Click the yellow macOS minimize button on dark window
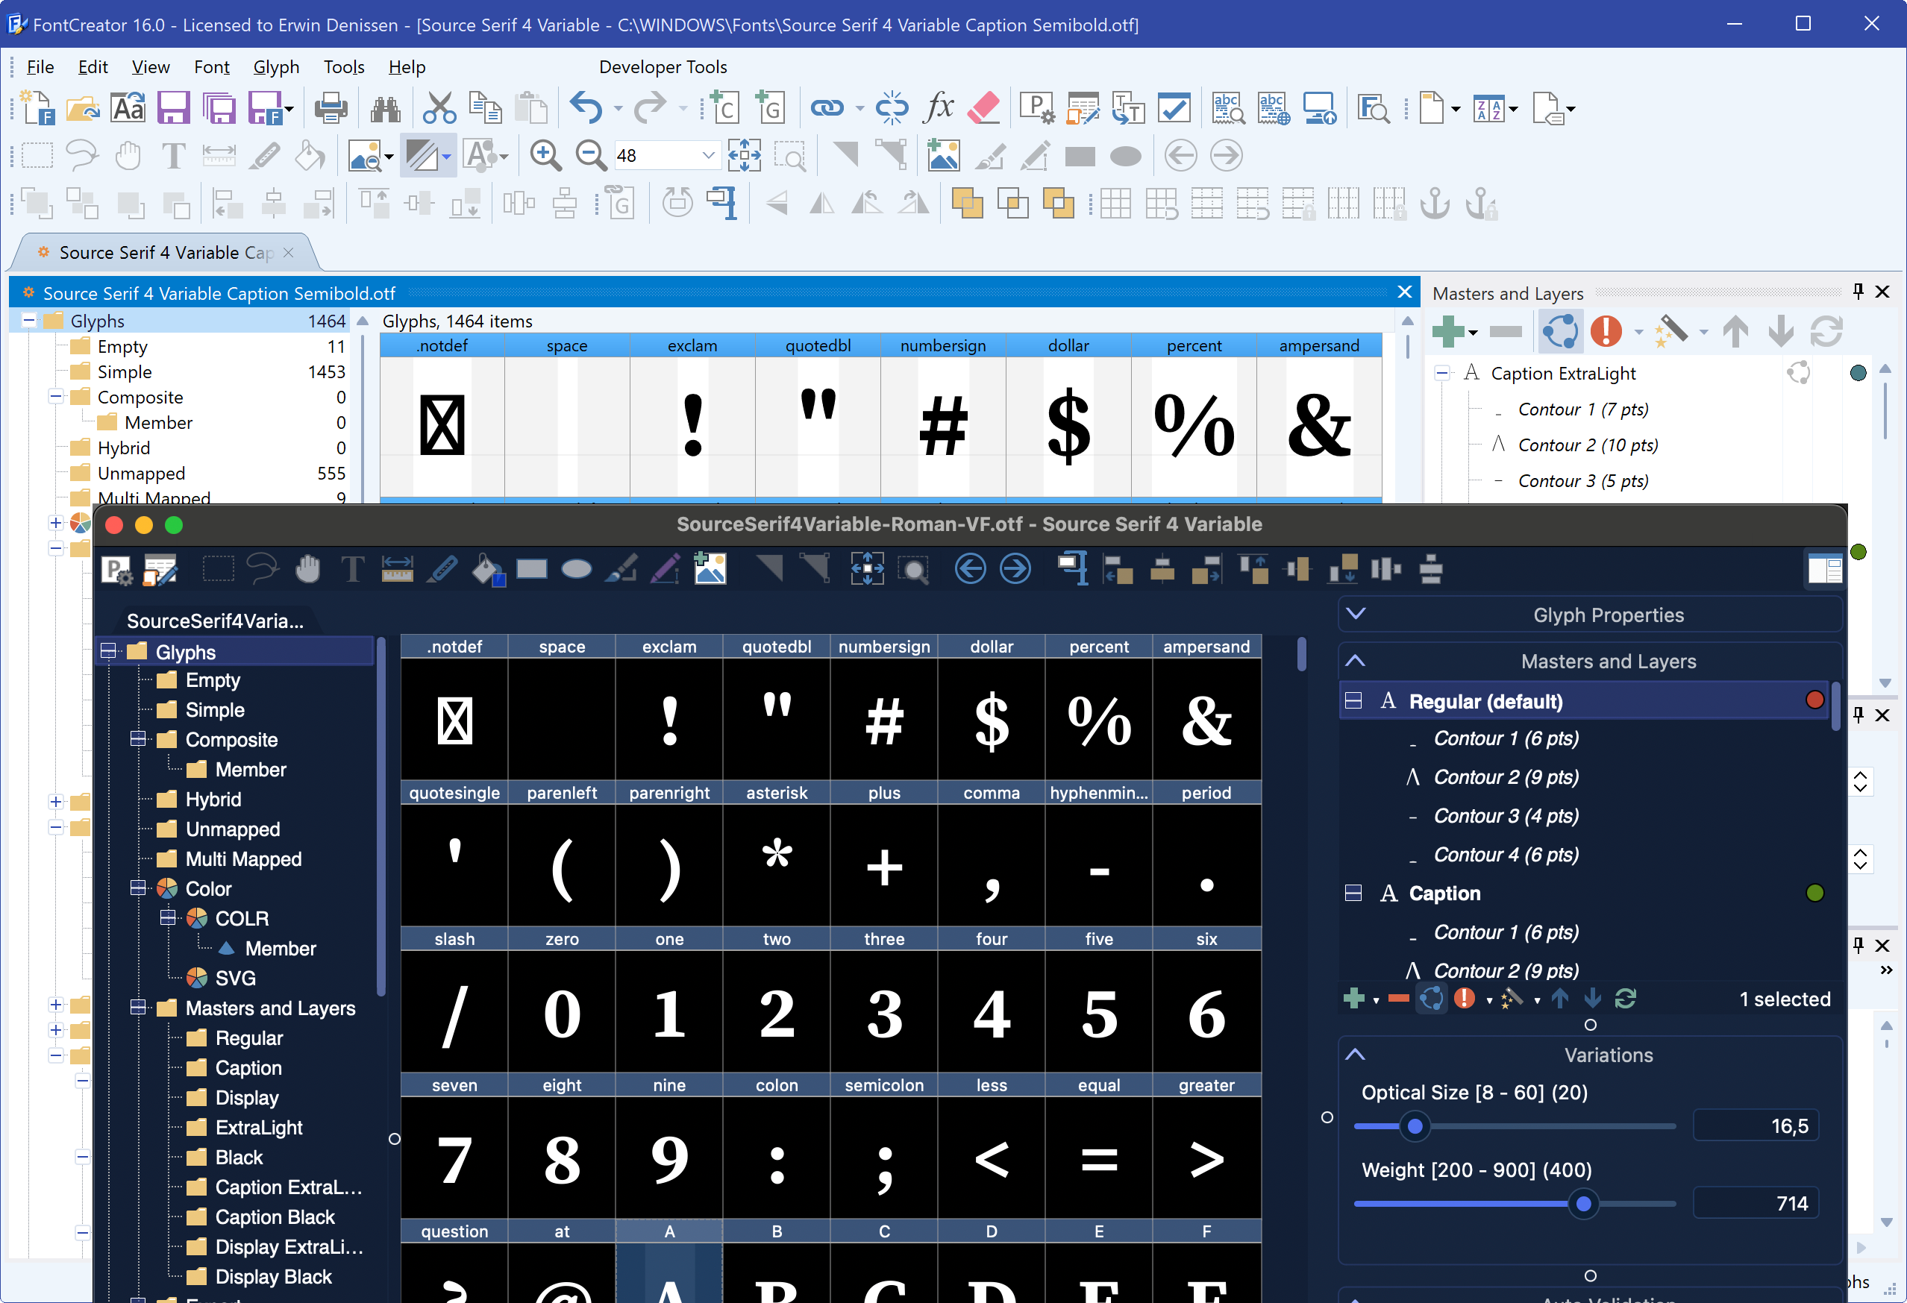The height and width of the screenshot is (1303, 1907). [143, 525]
